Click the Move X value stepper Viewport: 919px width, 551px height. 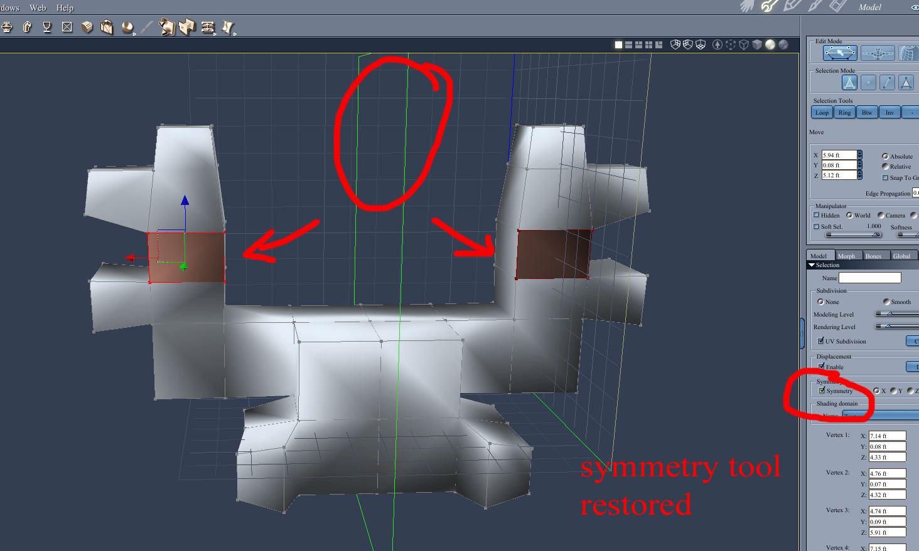point(859,155)
